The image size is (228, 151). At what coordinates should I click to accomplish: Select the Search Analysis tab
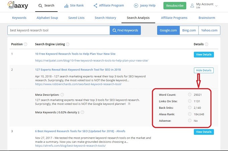(138, 18)
